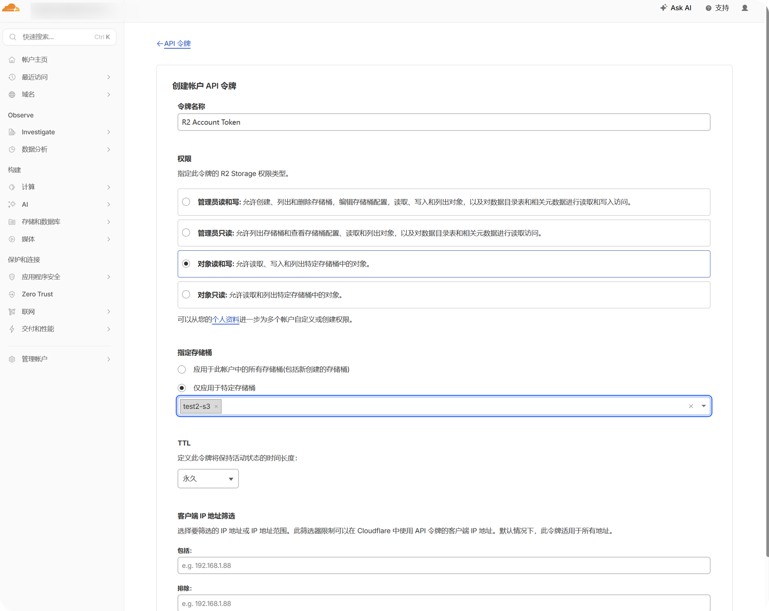This screenshot has height=611, width=769.
Task: Expand AI chevron in sidebar
Action: click(x=109, y=205)
